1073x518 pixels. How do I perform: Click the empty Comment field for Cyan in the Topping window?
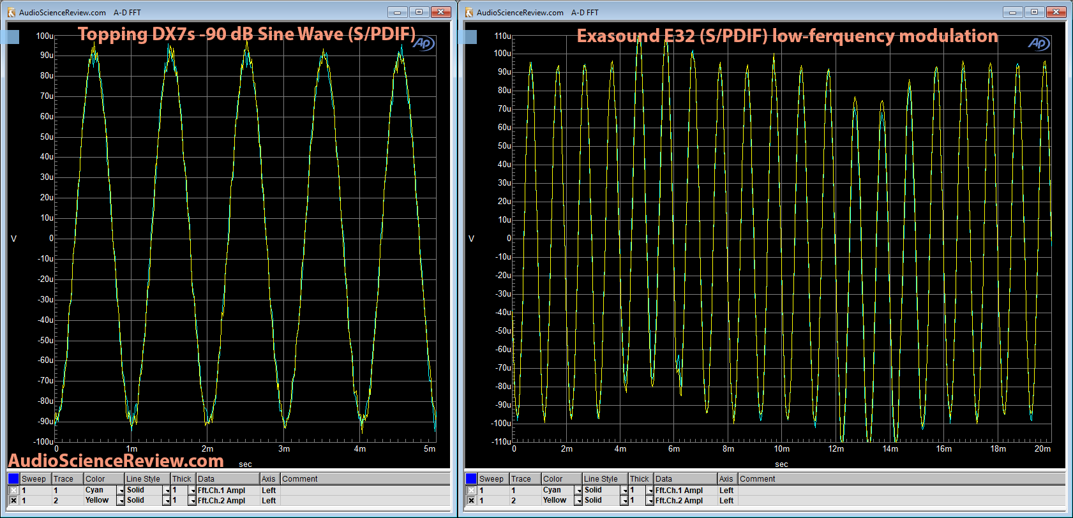(366, 491)
